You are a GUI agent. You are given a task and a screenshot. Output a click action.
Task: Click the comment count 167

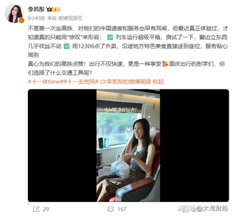click(x=122, y=209)
